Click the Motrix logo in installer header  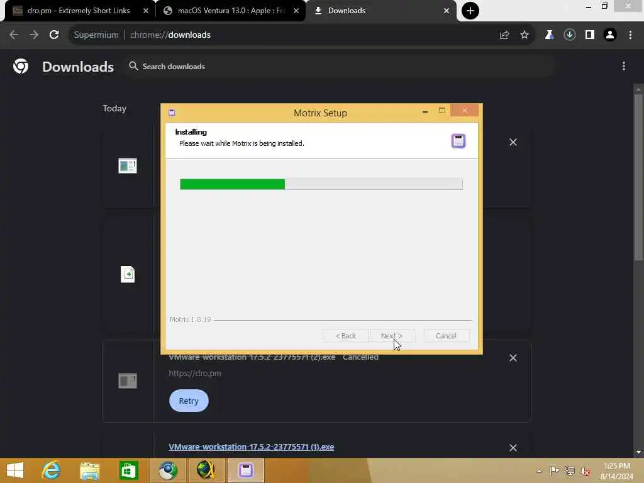(x=458, y=141)
